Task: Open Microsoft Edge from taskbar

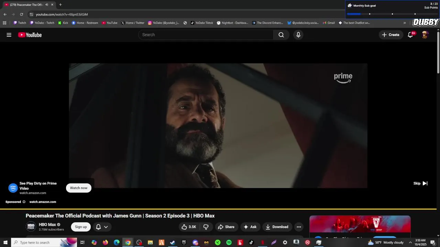Action: pos(117,243)
